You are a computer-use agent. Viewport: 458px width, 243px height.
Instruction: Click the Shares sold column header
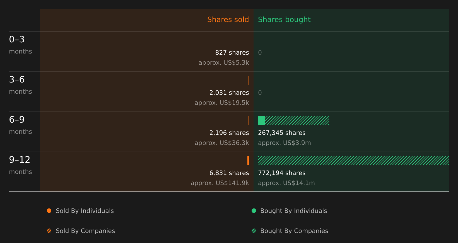(x=228, y=20)
